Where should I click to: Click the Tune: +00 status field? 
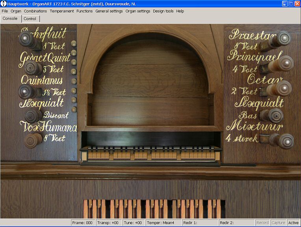pos(133,223)
